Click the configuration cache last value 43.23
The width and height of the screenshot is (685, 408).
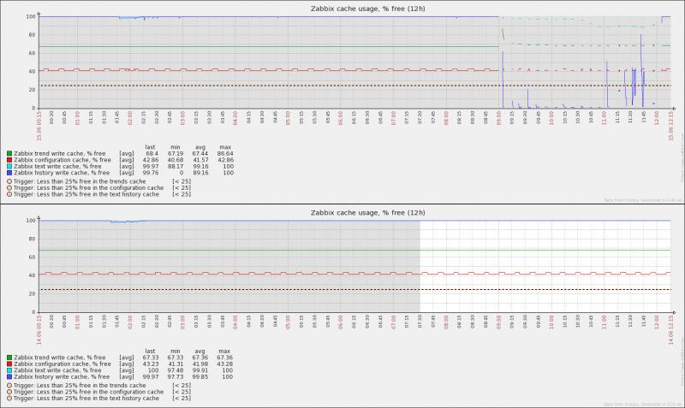151,364
